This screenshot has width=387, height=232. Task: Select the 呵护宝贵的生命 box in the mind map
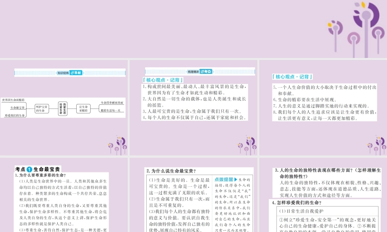[41, 109]
